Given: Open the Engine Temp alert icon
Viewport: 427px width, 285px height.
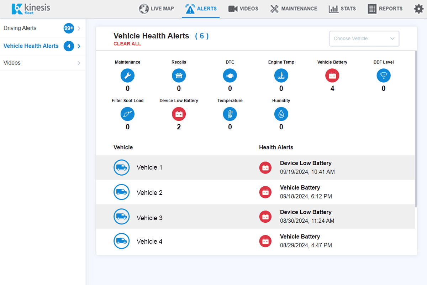Looking at the screenshot, I should click(x=281, y=76).
